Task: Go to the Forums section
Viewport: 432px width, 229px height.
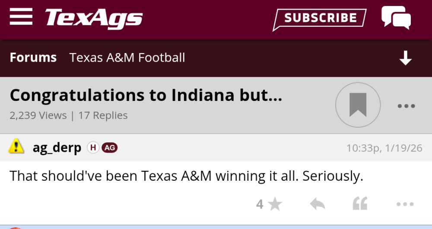Action: 33,58
